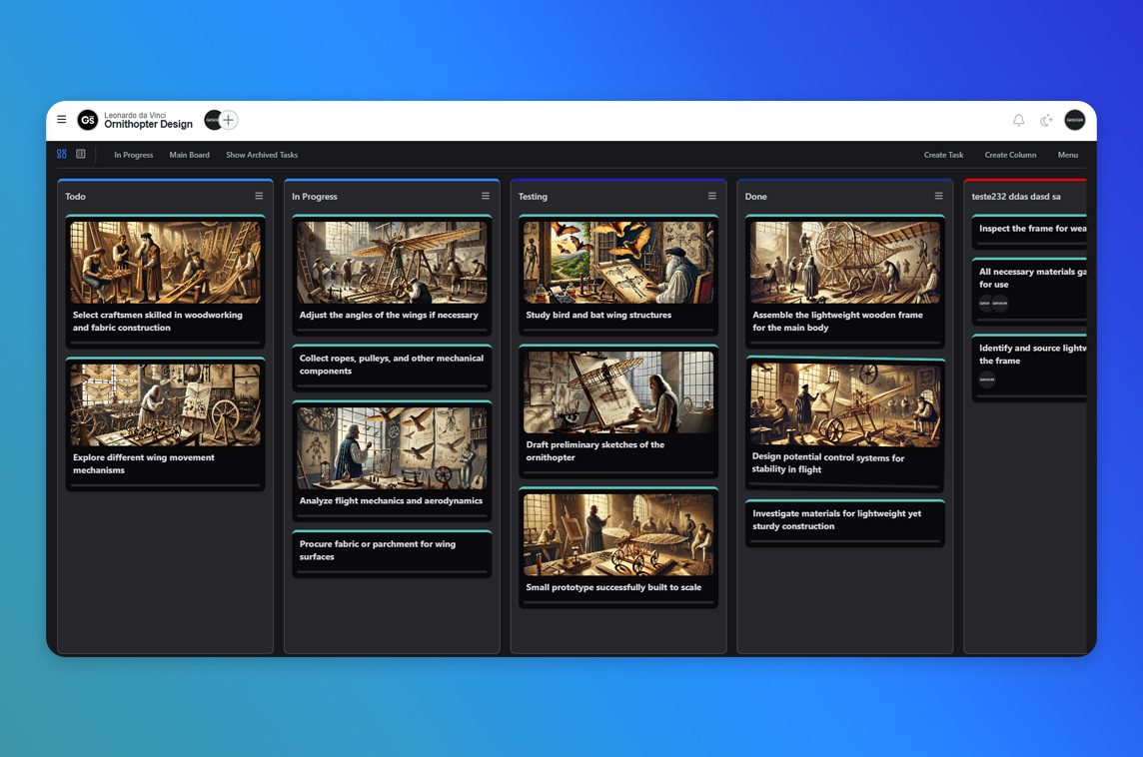Expand the Testing column options menu
The width and height of the screenshot is (1143, 757).
click(712, 197)
